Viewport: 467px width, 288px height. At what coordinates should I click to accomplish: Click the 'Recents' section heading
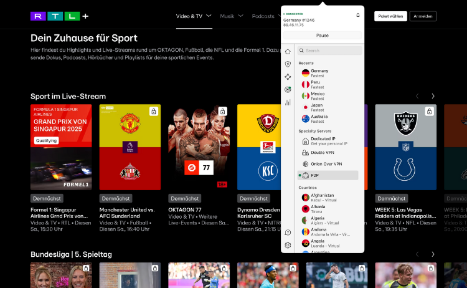coord(306,63)
